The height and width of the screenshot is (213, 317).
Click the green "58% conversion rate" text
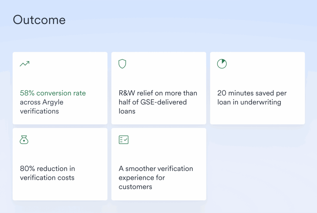click(x=53, y=93)
